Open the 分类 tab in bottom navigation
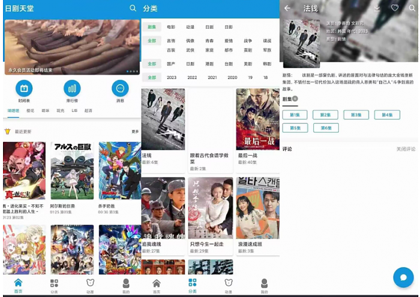 coord(192,284)
